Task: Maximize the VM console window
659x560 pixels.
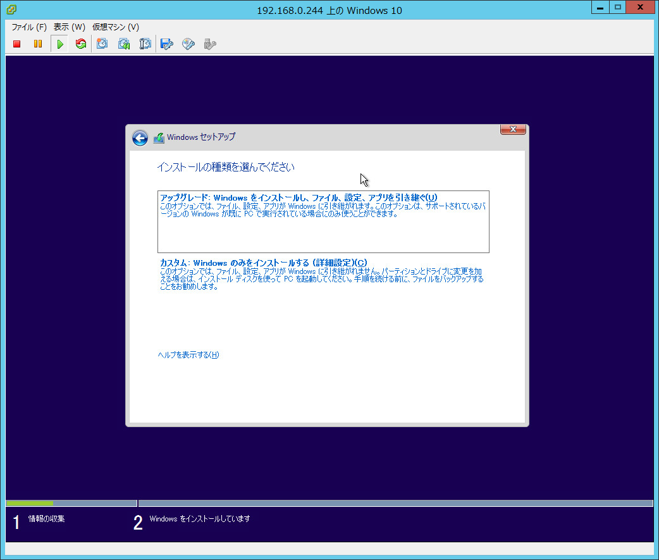Action: click(617, 8)
